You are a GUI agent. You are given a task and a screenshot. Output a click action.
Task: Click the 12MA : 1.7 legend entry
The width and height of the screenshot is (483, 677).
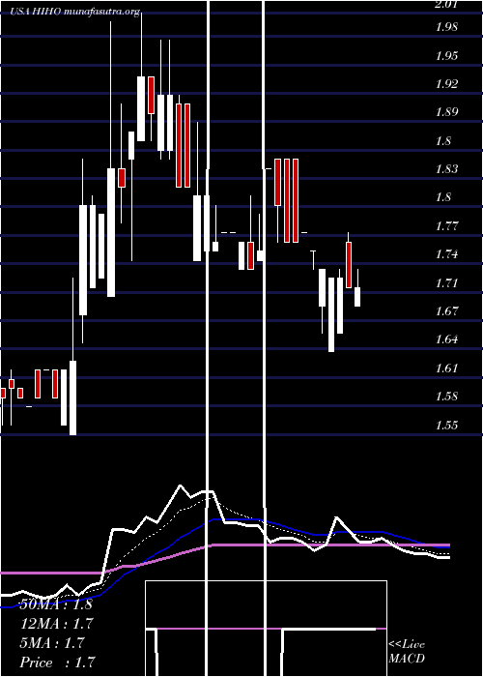pyautogui.click(x=57, y=624)
